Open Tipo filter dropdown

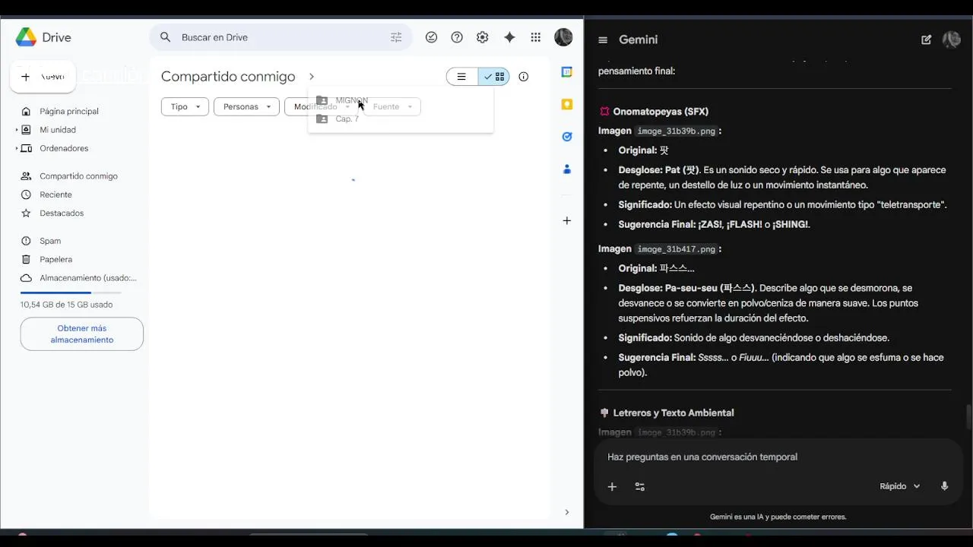pos(185,107)
